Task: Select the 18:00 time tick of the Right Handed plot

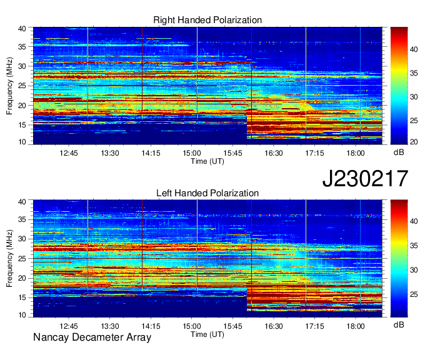Action: [x=356, y=153]
